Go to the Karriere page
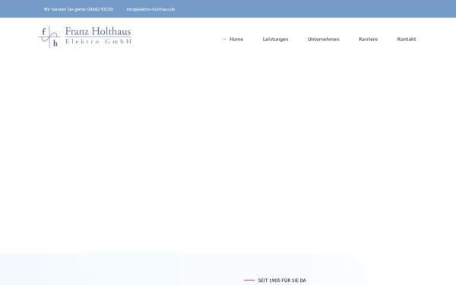Image resolution: width=456 pixels, height=285 pixels. pyautogui.click(x=368, y=39)
